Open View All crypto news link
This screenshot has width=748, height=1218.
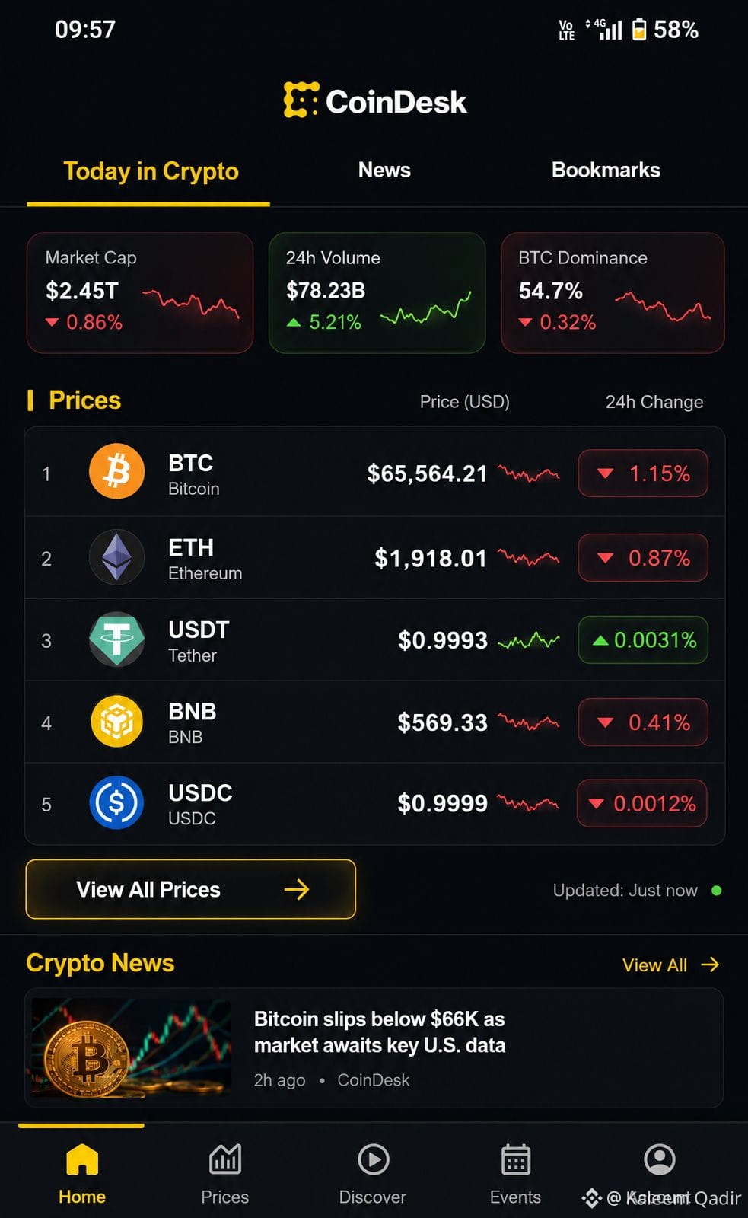coord(670,965)
